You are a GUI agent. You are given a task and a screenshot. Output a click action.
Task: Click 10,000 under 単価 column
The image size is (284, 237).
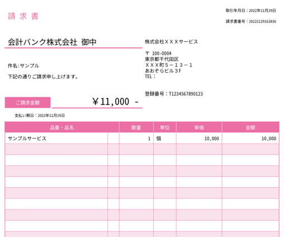199,138
